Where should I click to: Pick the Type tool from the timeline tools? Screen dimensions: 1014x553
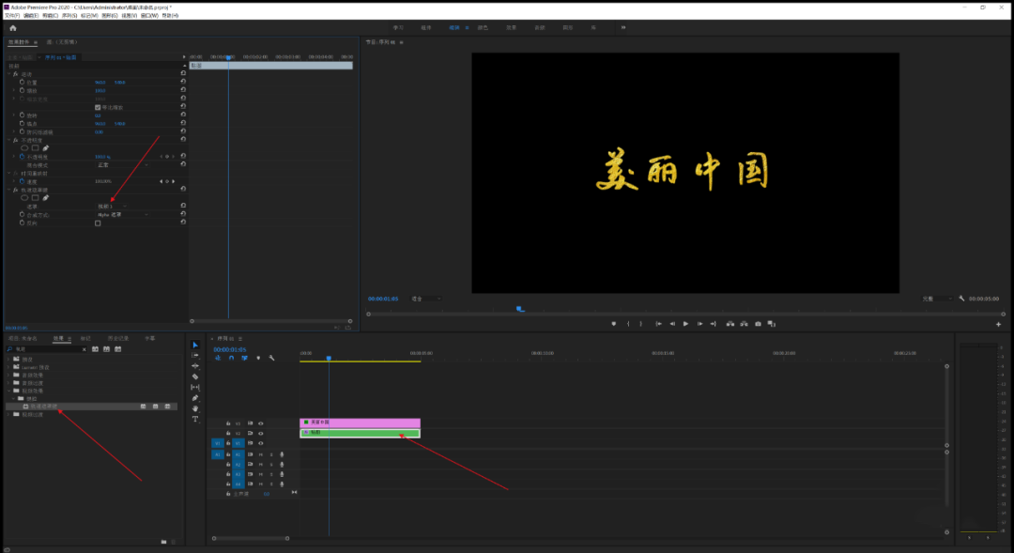[195, 419]
